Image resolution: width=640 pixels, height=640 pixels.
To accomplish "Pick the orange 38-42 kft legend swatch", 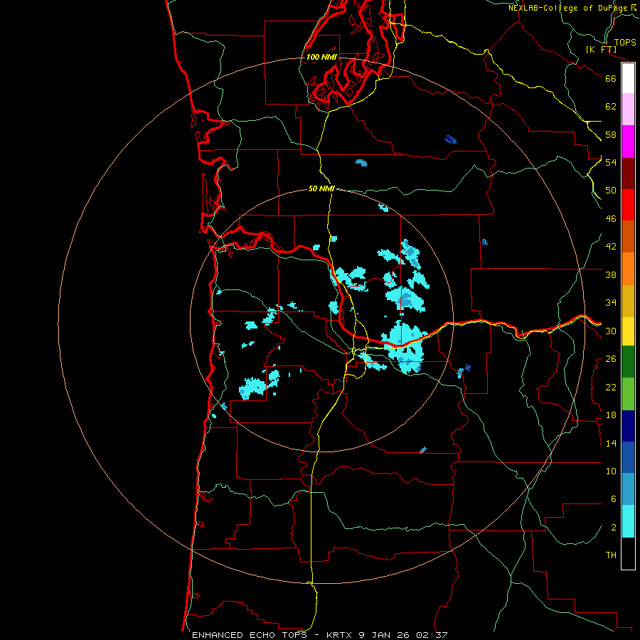I will [x=628, y=269].
